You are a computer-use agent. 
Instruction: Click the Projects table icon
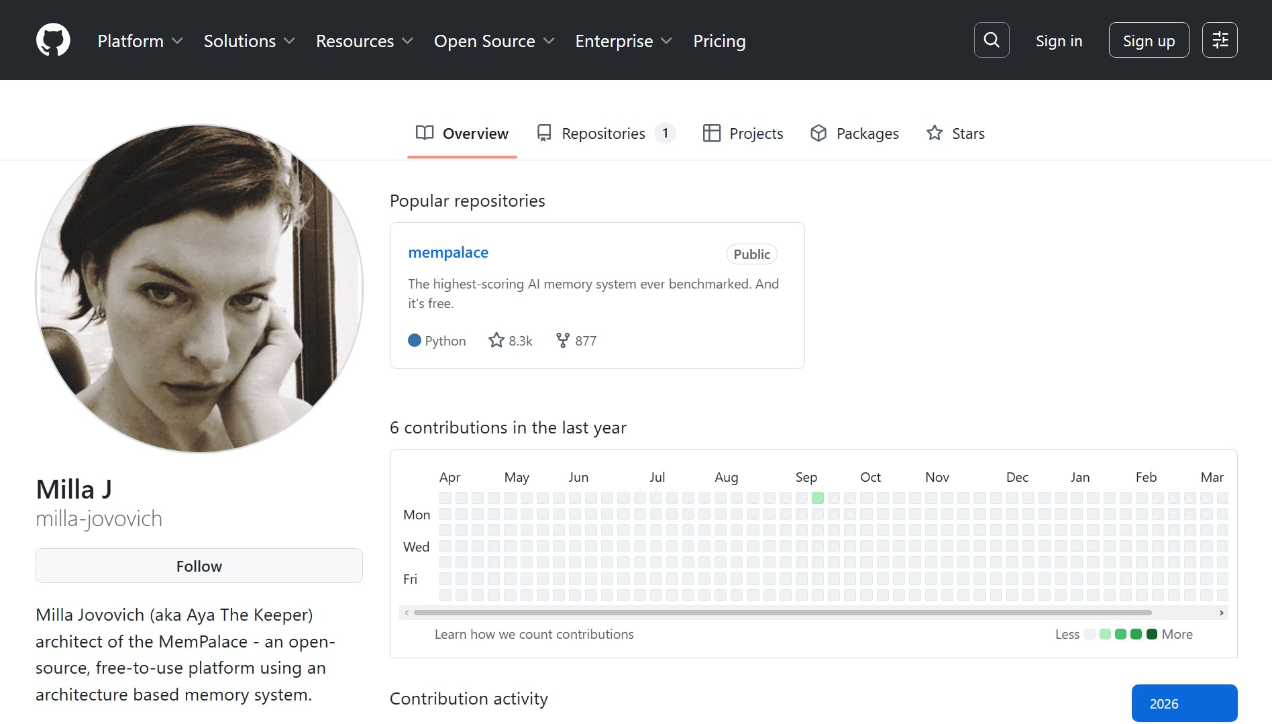(x=711, y=134)
